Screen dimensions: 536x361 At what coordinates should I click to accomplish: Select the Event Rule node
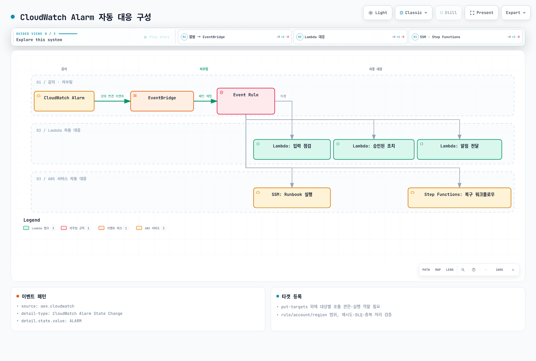click(246, 101)
